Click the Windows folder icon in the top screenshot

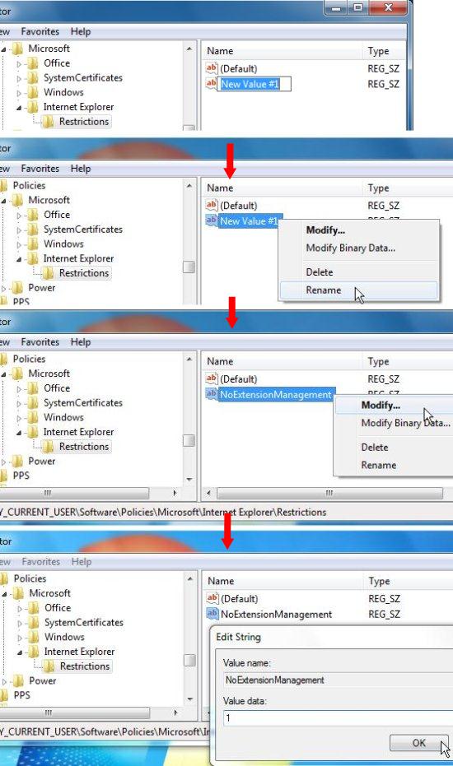[33, 92]
